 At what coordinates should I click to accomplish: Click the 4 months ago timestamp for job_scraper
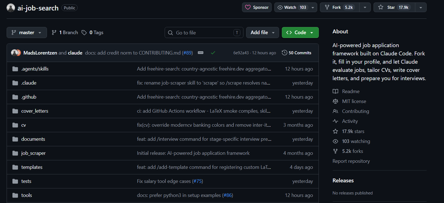coord(298,153)
